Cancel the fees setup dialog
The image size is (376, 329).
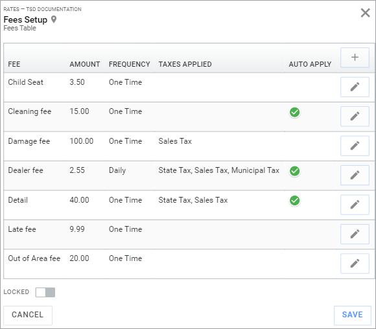coord(28,315)
